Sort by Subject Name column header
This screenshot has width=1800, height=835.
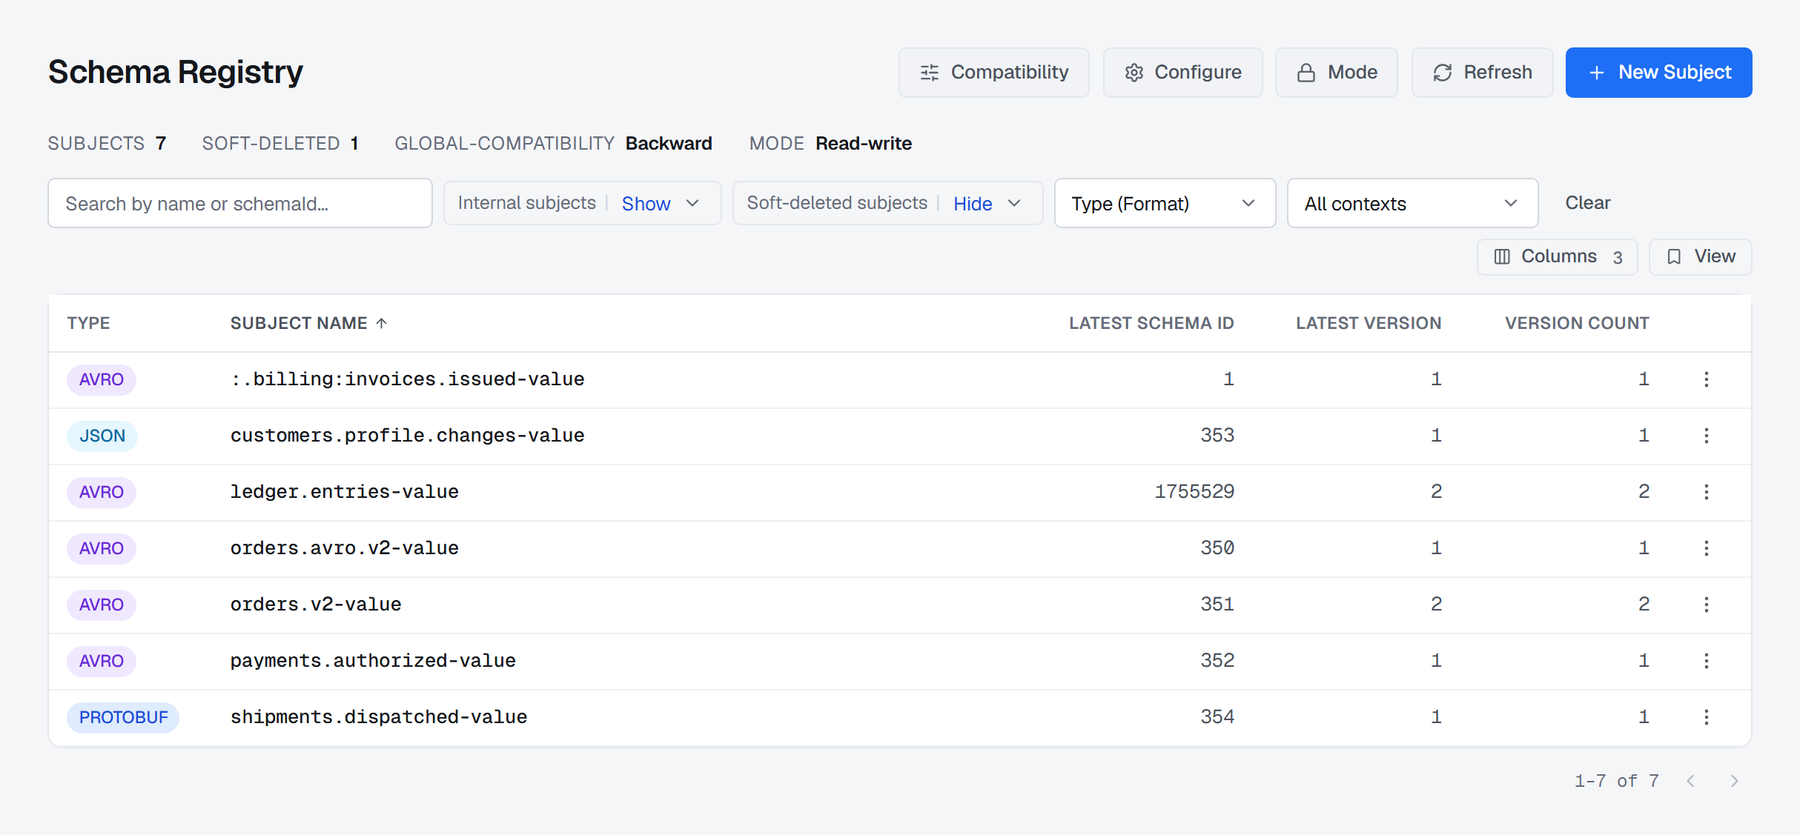click(308, 323)
